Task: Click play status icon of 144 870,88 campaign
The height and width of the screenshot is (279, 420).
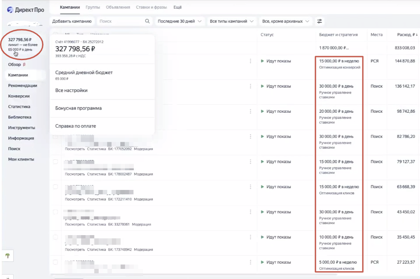Action: 262,61
